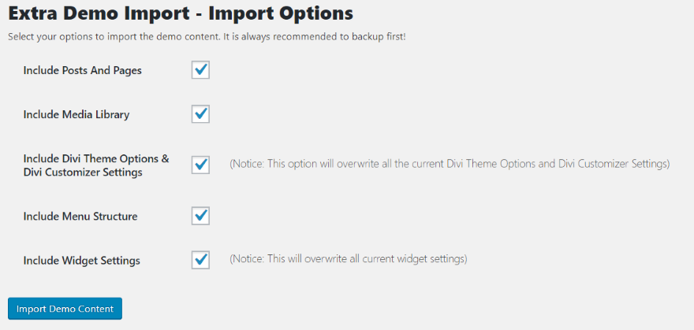Viewport: 694px width, 330px height.
Task: Turn off posts and pages import option
Action: click(200, 70)
